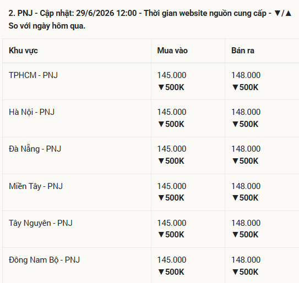Click the down arrow in Hà Nội buy price
Viewport: 299px width, 283px height.
[x=161, y=124]
